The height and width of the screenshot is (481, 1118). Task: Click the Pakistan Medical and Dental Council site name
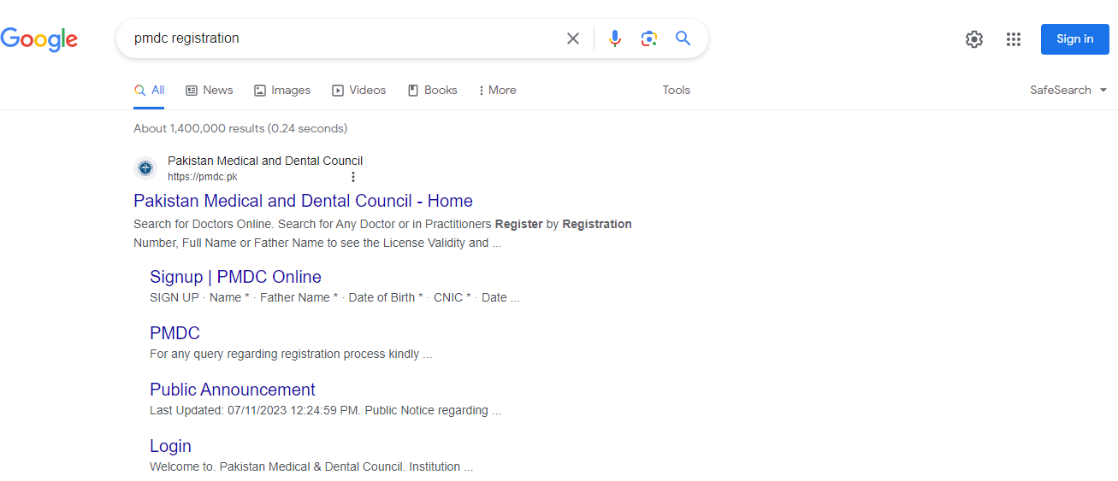(x=265, y=161)
